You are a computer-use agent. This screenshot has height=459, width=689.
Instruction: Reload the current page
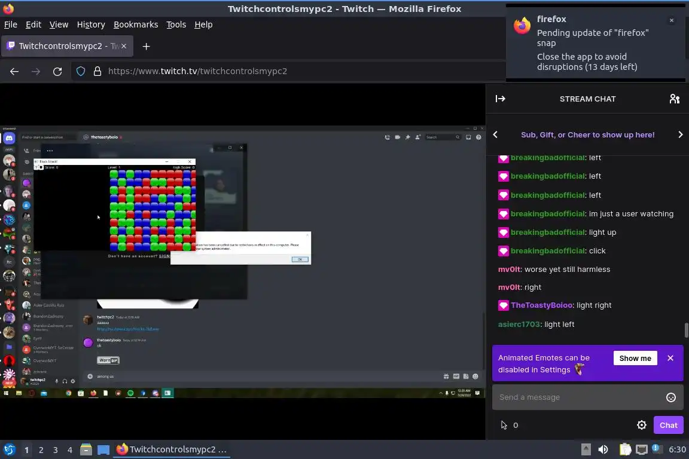coord(57,71)
